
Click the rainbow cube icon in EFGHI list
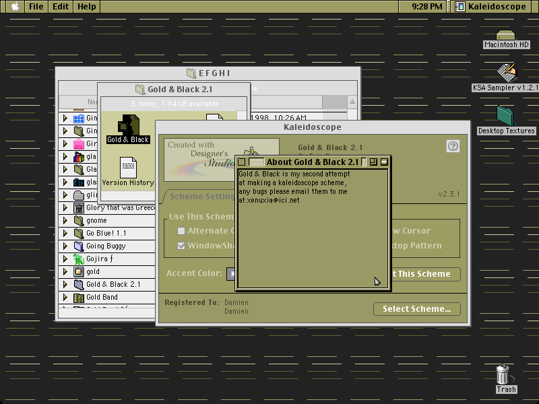coord(79,157)
